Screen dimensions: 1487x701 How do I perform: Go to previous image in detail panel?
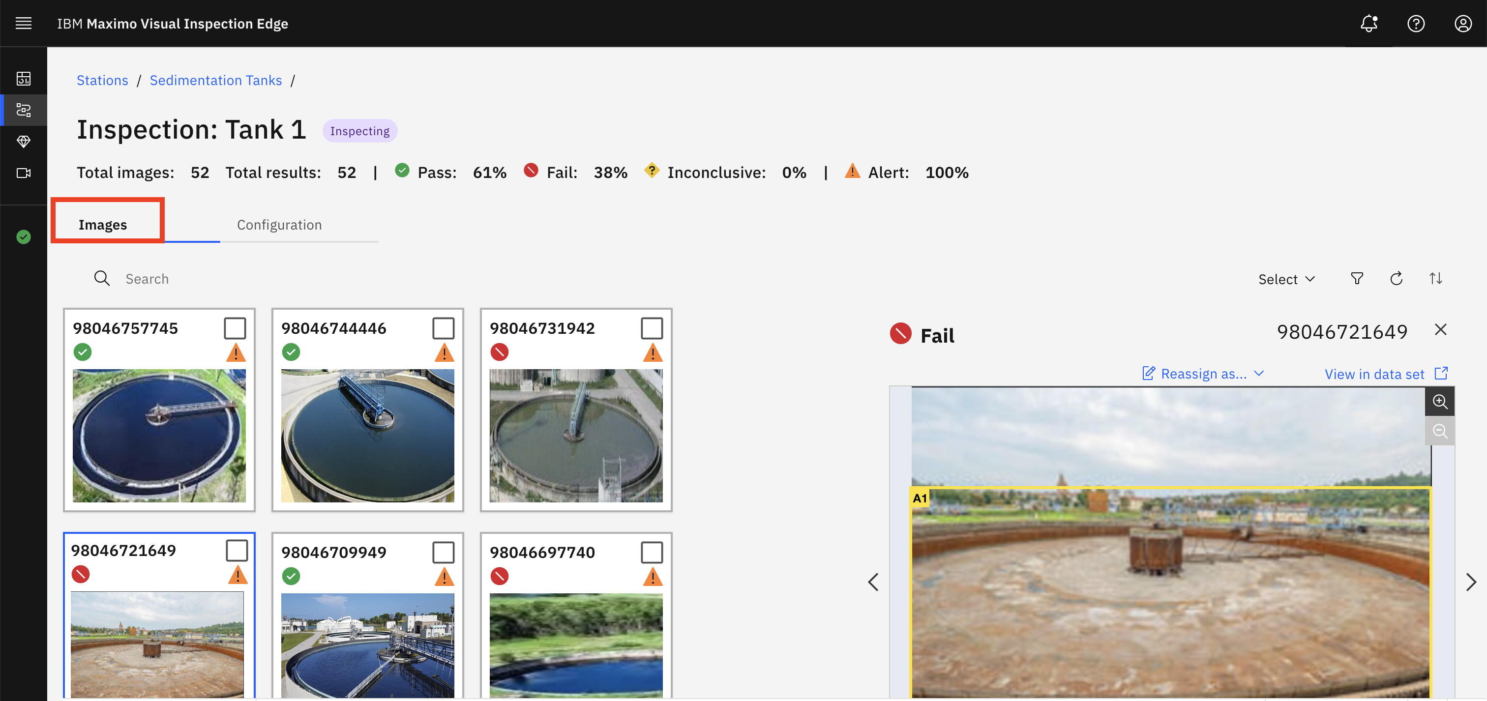pyautogui.click(x=873, y=582)
